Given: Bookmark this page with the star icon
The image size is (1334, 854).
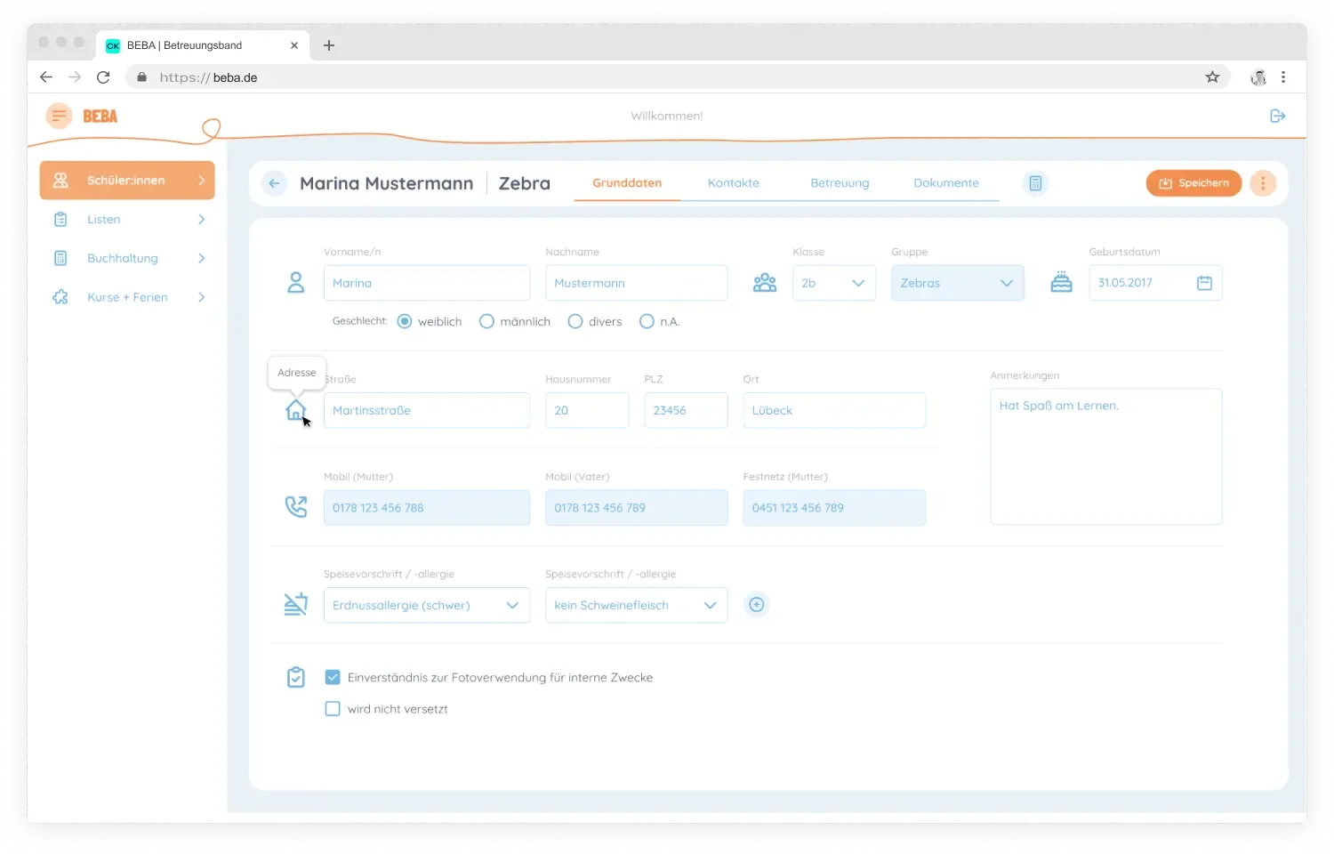Looking at the screenshot, I should pyautogui.click(x=1212, y=77).
